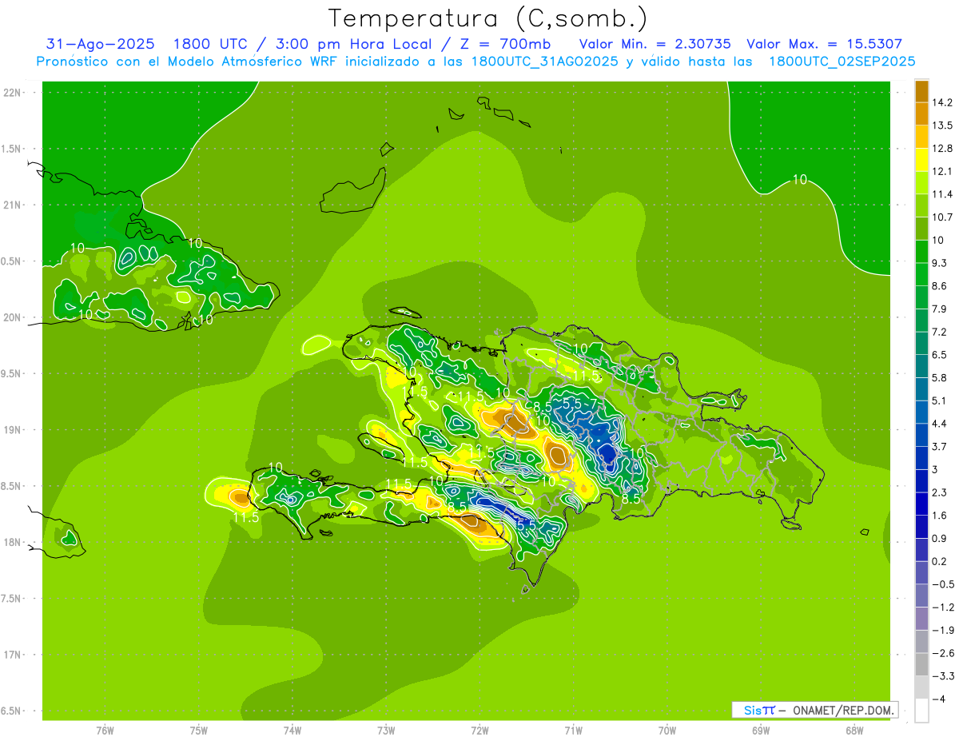Click the 22N latitude axis label
This screenshot has height=741, width=959.
(x=11, y=92)
